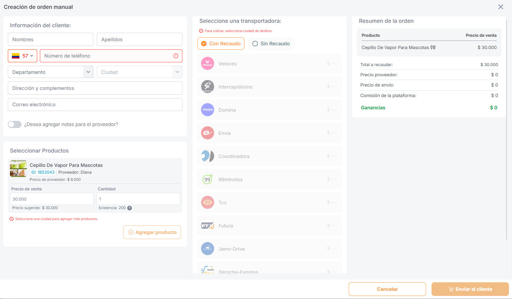This screenshot has height=299, width=512.
Task: Open the country code 57 dropdown
Action: (22, 56)
